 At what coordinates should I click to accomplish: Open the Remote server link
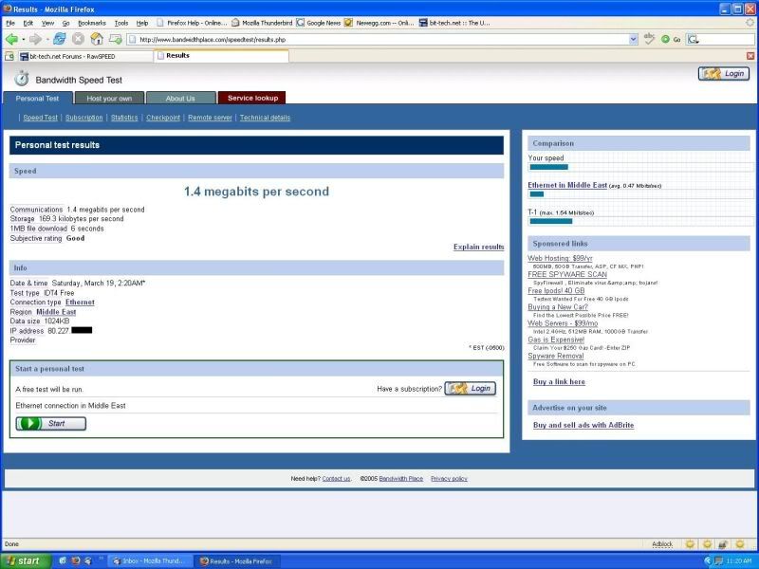point(210,118)
